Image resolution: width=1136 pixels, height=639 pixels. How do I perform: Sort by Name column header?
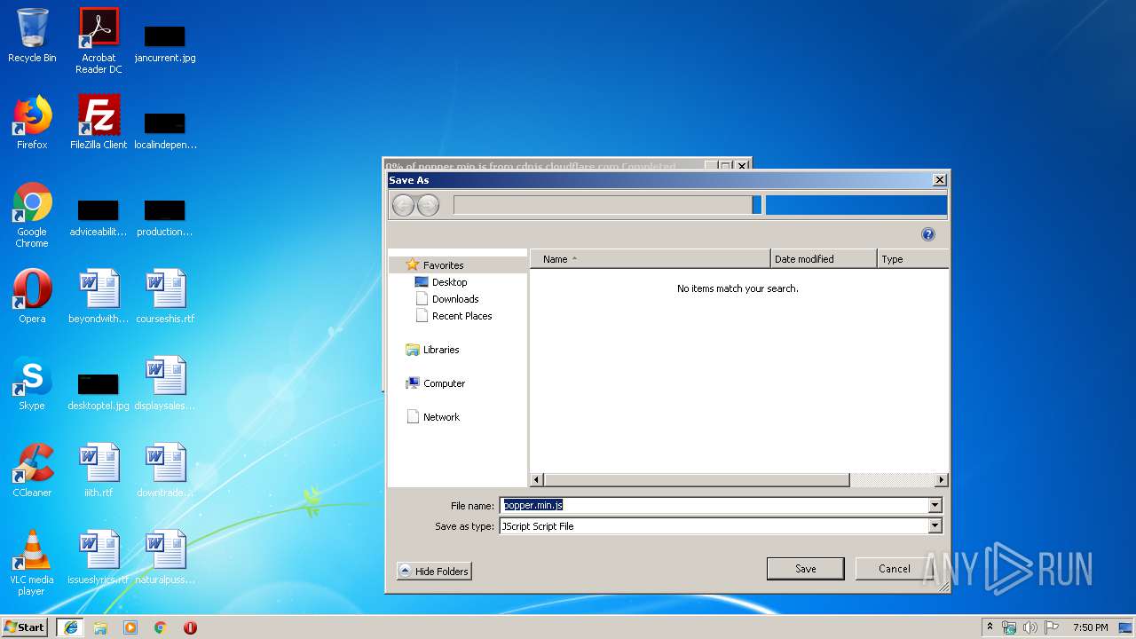coord(650,259)
